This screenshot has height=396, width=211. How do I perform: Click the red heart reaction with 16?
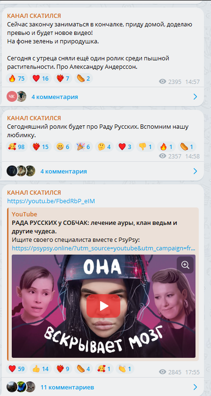pos(40,79)
